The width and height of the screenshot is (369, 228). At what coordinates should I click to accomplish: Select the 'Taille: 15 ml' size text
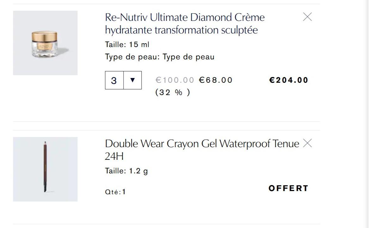[127, 45]
